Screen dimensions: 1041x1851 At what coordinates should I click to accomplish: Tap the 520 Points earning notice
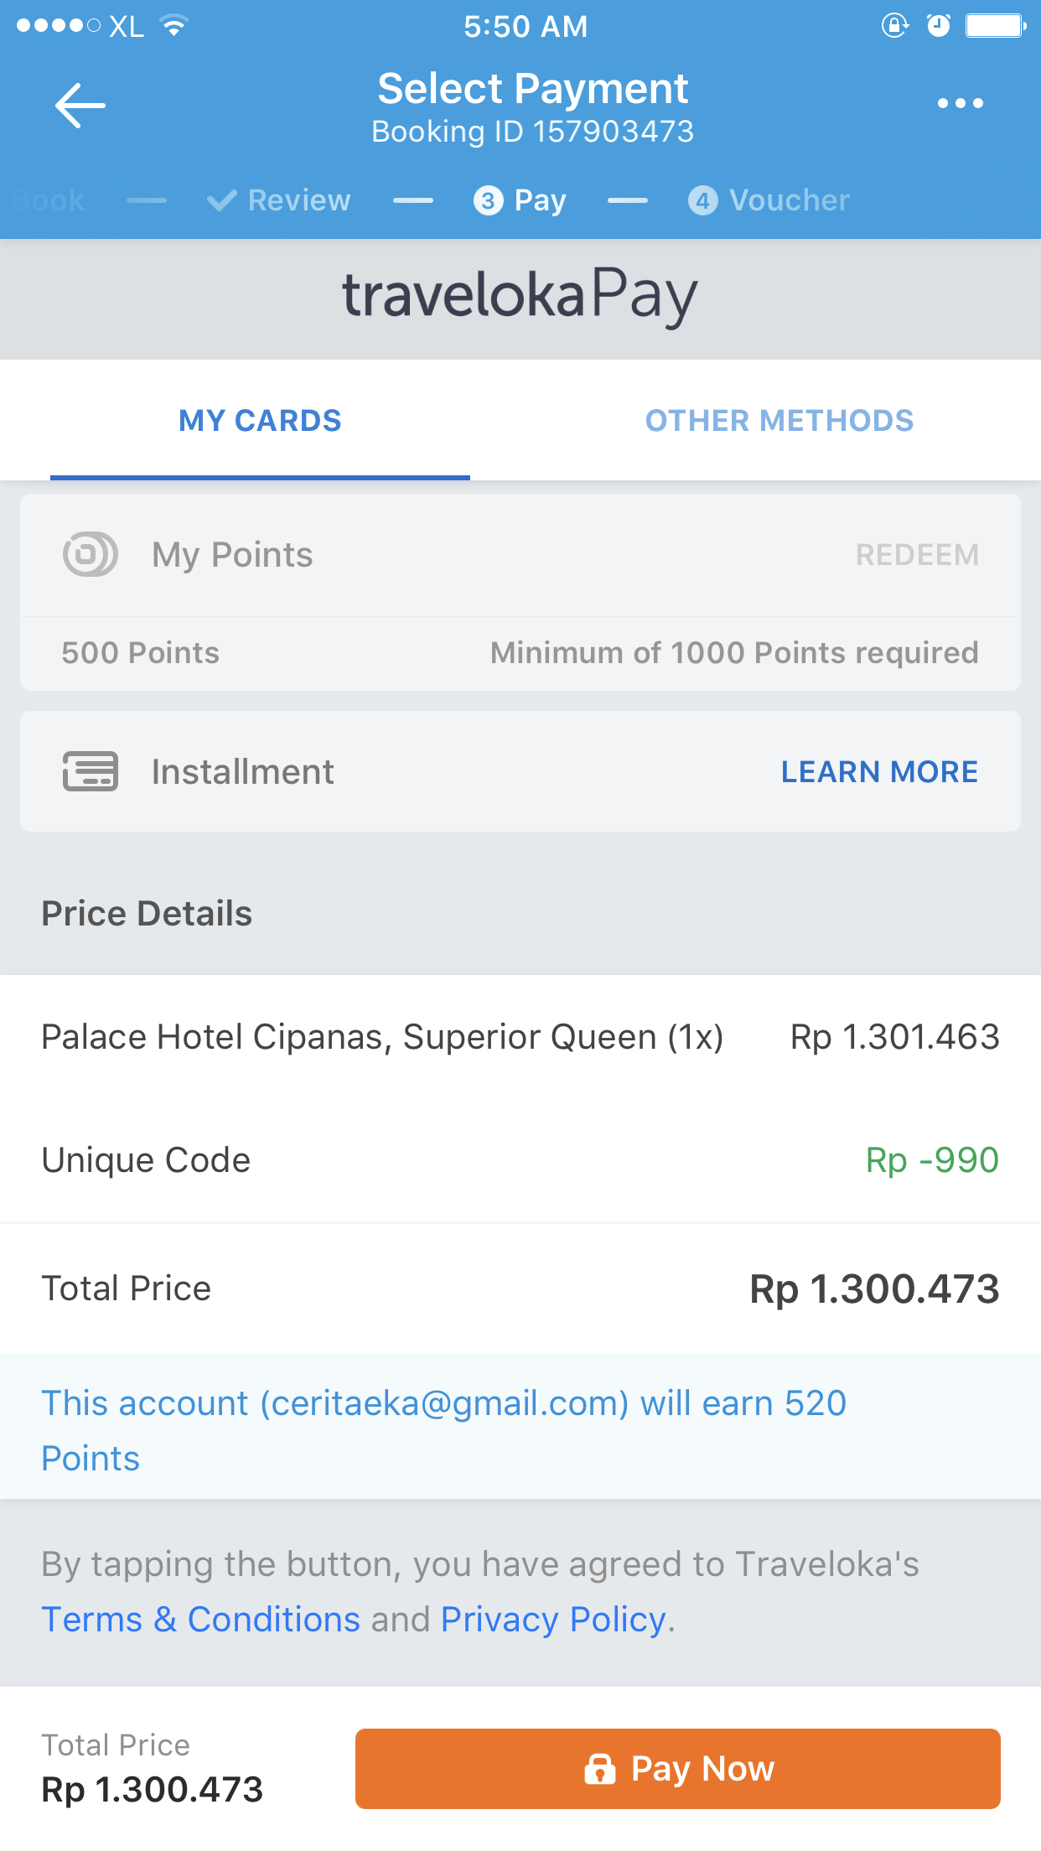[x=444, y=1429]
